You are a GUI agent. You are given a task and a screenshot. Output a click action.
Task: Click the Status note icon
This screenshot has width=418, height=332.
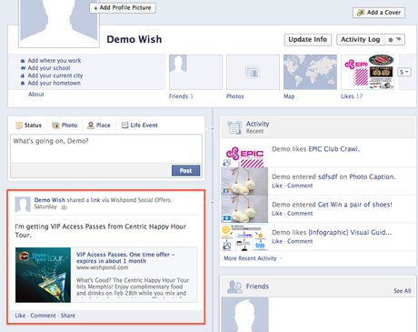click(x=19, y=126)
